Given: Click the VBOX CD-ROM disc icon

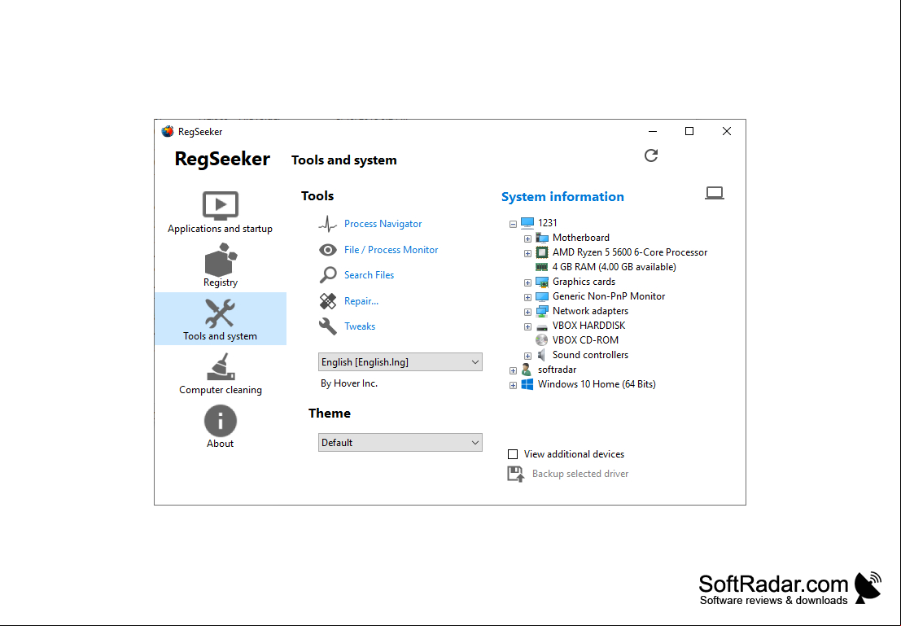Looking at the screenshot, I should tap(542, 340).
